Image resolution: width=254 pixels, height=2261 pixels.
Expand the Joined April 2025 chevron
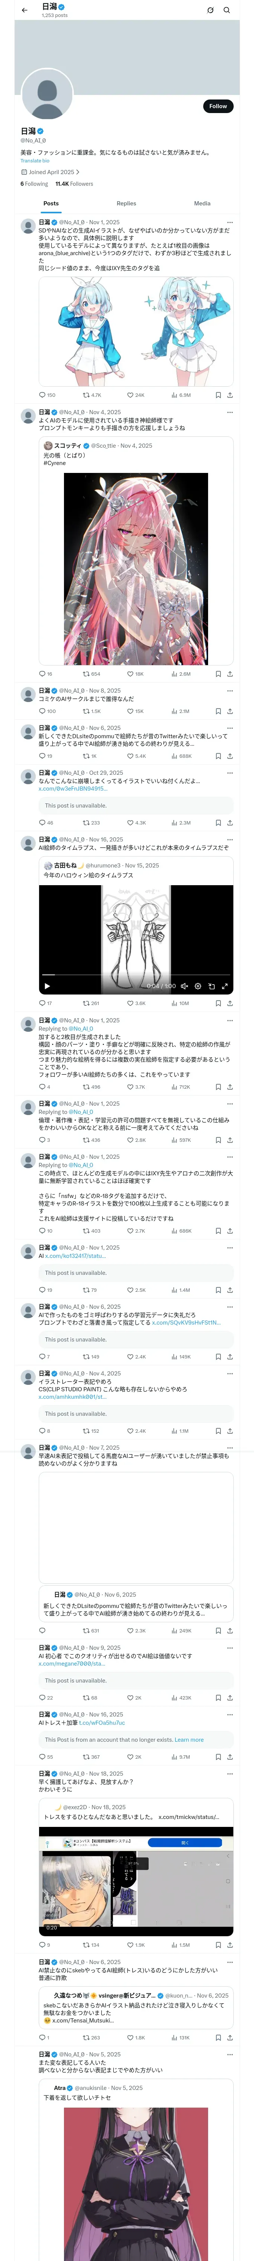78,172
